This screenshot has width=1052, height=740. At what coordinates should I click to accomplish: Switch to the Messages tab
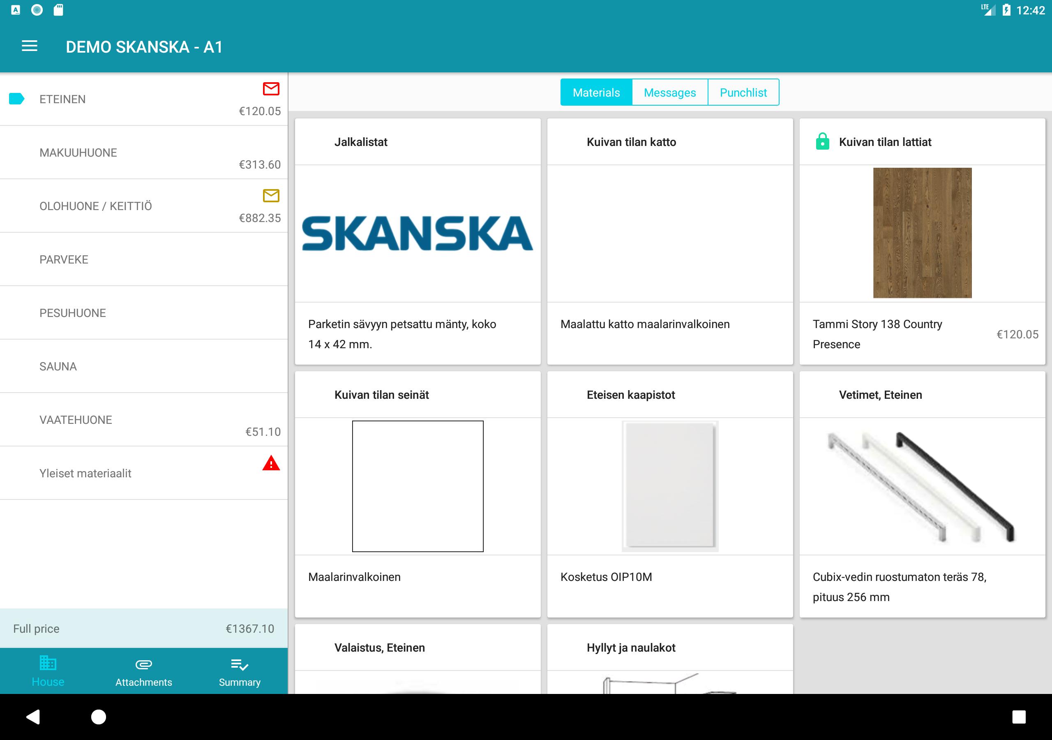point(669,92)
